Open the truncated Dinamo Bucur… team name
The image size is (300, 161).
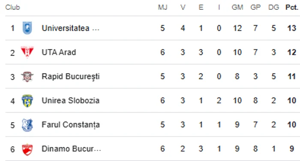(x=71, y=149)
